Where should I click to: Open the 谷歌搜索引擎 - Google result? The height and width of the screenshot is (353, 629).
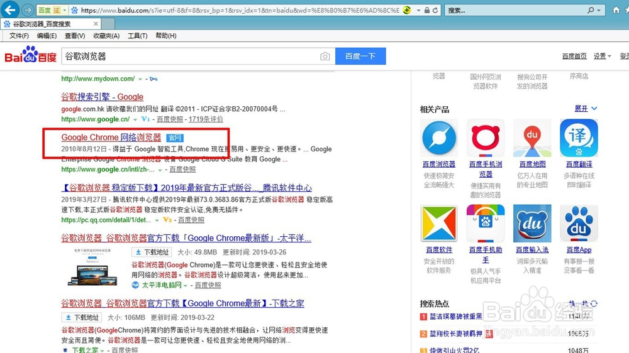[103, 97]
